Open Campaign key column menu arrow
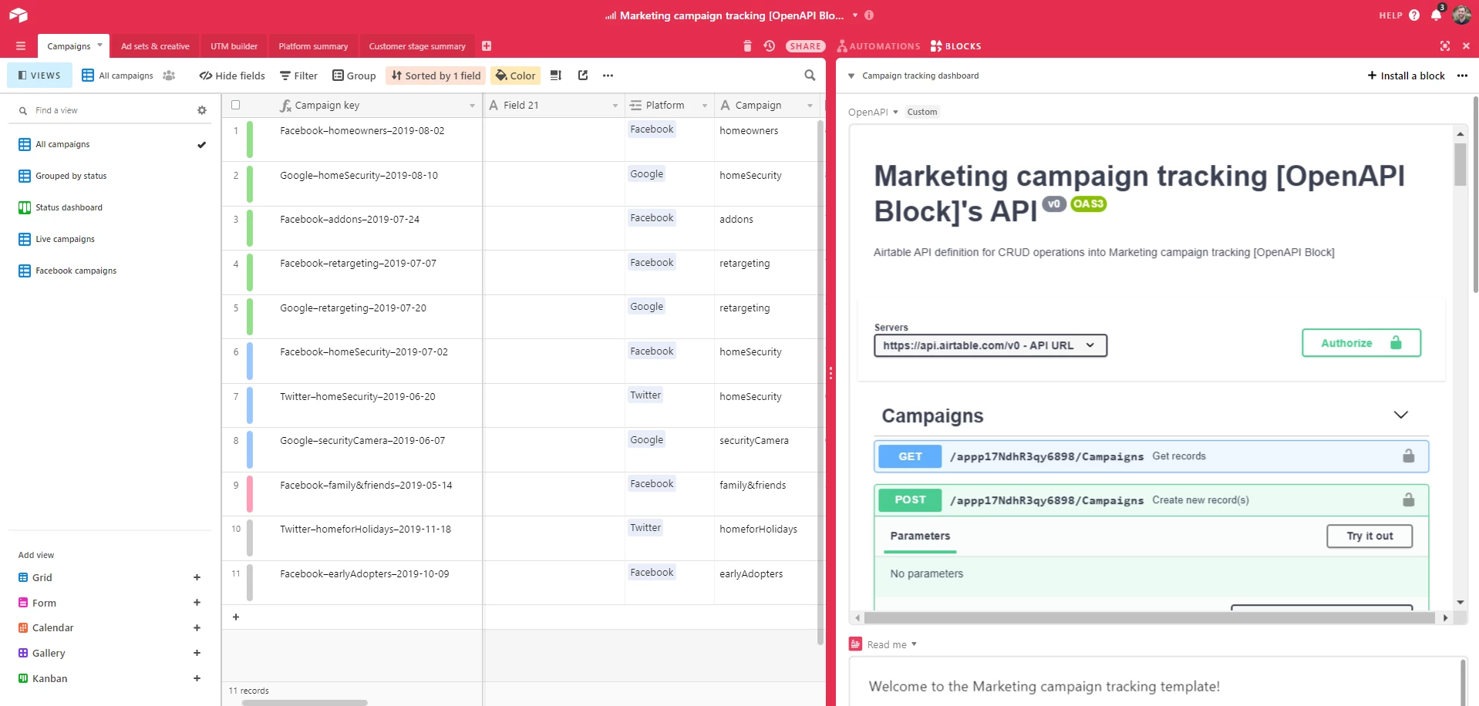Screen dimensions: 1479x706 coord(472,106)
